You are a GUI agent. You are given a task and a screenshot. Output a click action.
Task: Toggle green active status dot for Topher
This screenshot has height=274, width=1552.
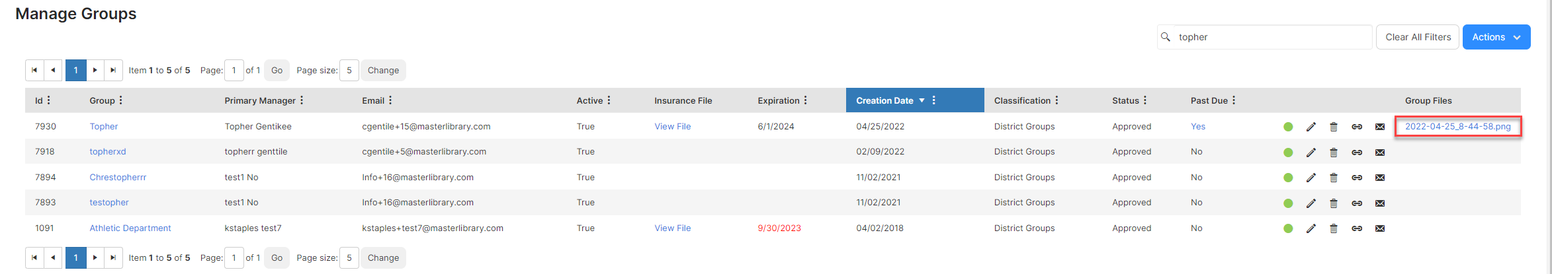coord(1288,127)
